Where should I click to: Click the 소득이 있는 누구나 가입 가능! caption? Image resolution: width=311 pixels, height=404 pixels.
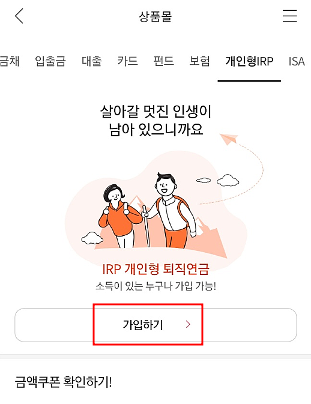[155, 286]
